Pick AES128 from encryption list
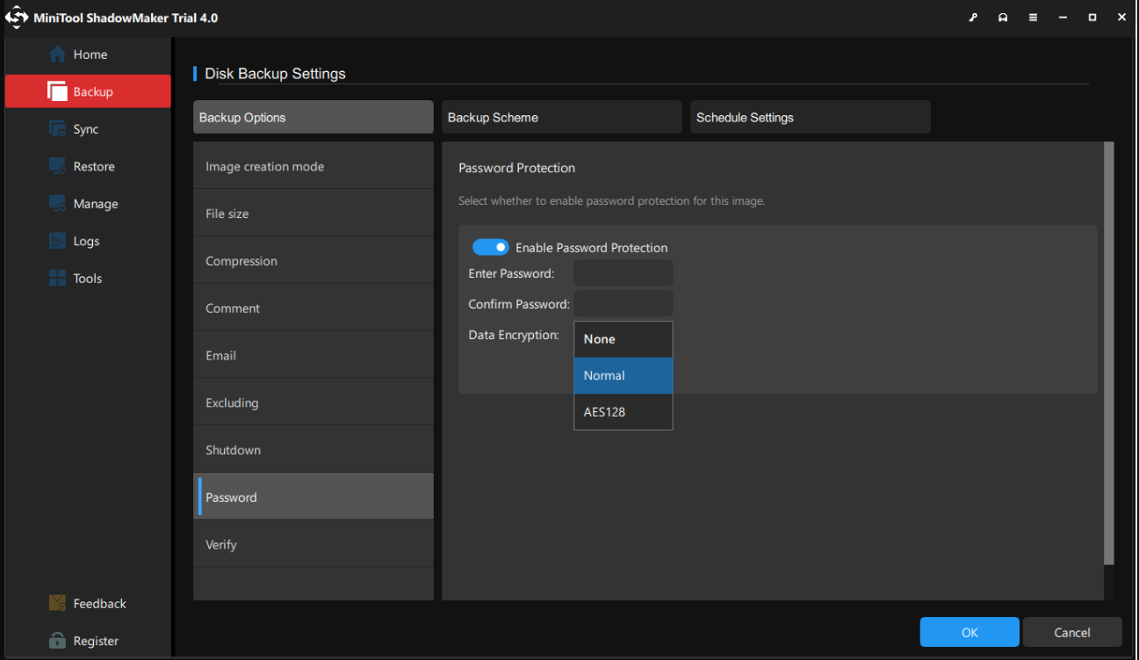 coord(623,411)
